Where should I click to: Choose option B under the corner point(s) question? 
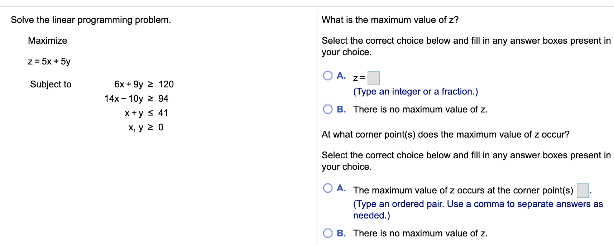coord(328,233)
